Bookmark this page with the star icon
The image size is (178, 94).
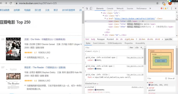[x=157, y=3]
